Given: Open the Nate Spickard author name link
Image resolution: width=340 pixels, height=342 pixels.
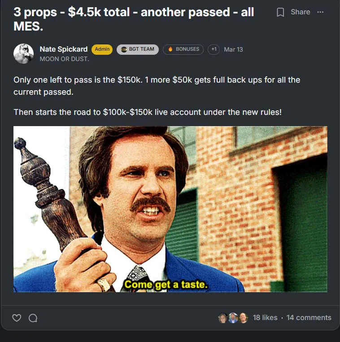Looking at the screenshot, I should click(64, 49).
